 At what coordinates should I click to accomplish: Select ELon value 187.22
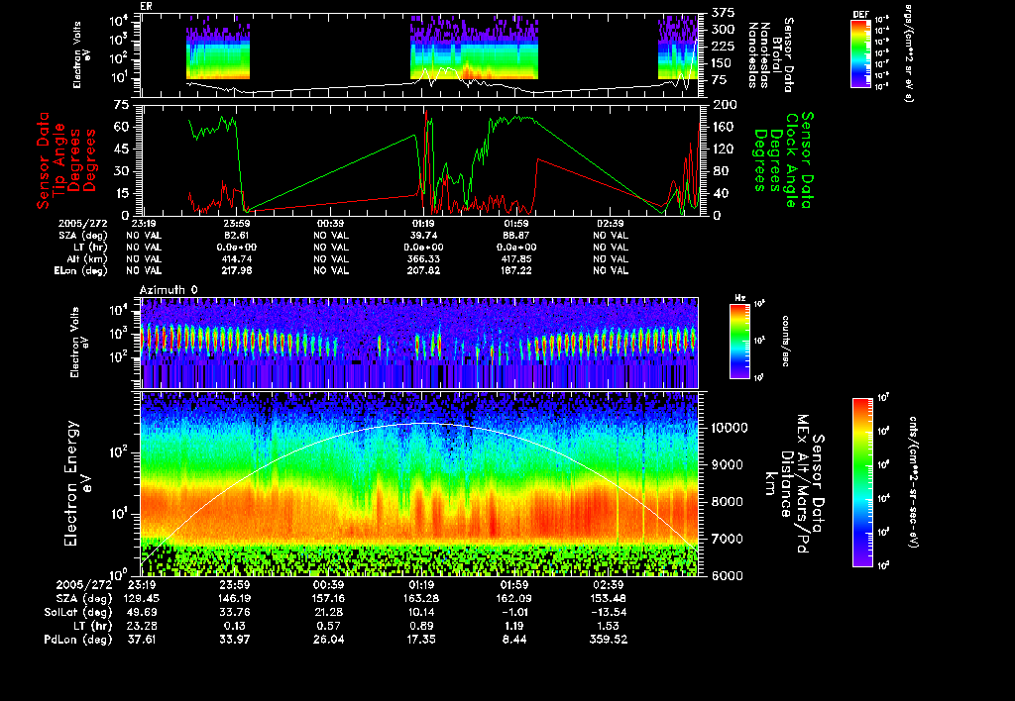click(x=516, y=271)
